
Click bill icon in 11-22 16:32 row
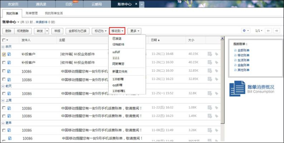coord(9,108)
